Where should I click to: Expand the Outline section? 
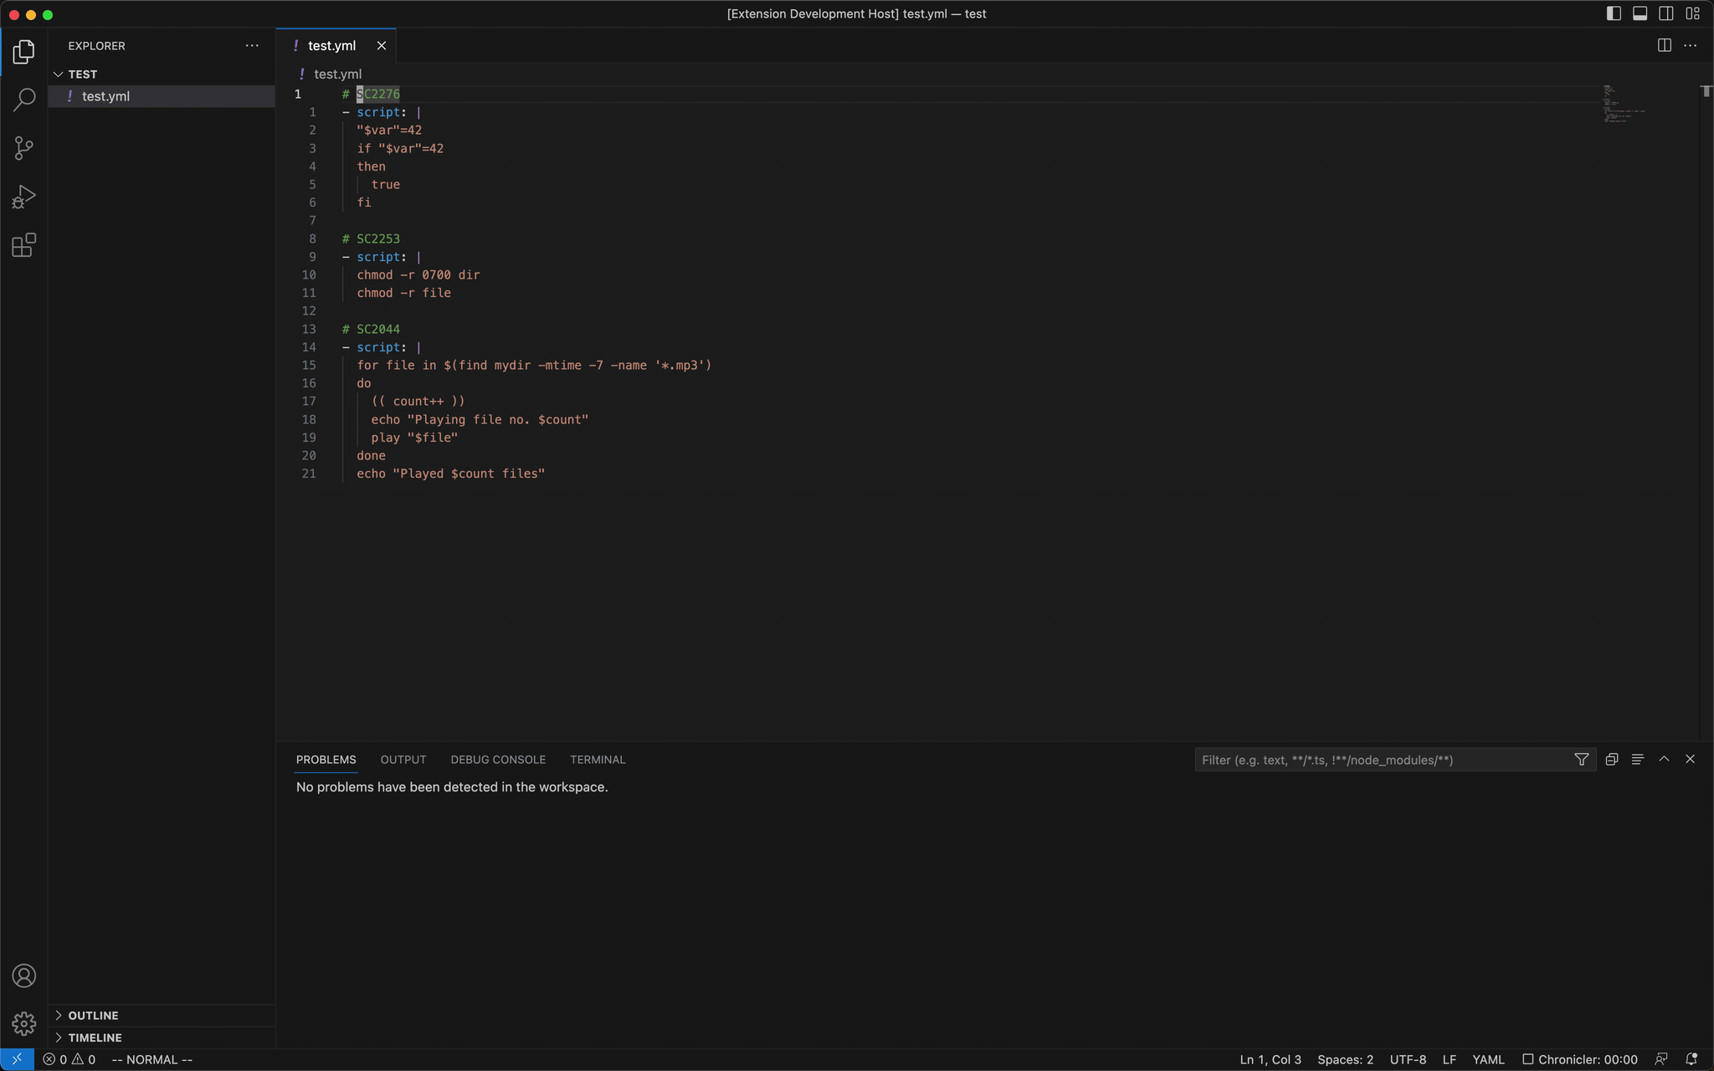point(92,1015)
